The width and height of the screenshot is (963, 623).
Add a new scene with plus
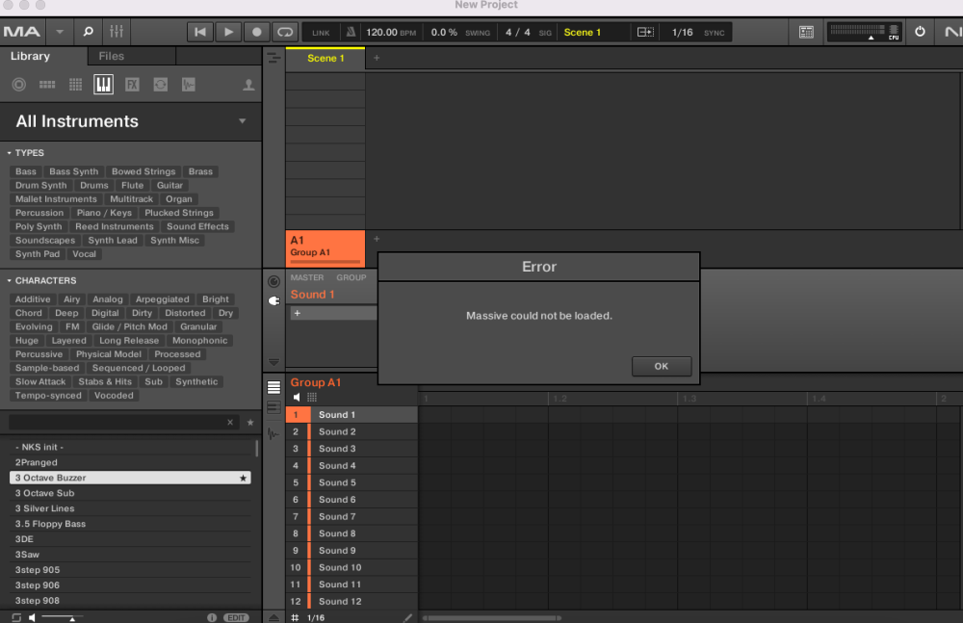[377, 58]
